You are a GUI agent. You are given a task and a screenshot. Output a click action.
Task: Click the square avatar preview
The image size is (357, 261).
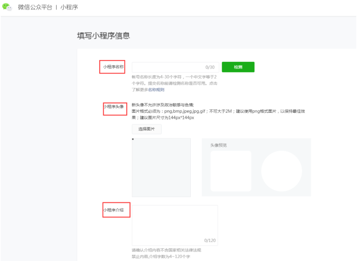point(231,171)
